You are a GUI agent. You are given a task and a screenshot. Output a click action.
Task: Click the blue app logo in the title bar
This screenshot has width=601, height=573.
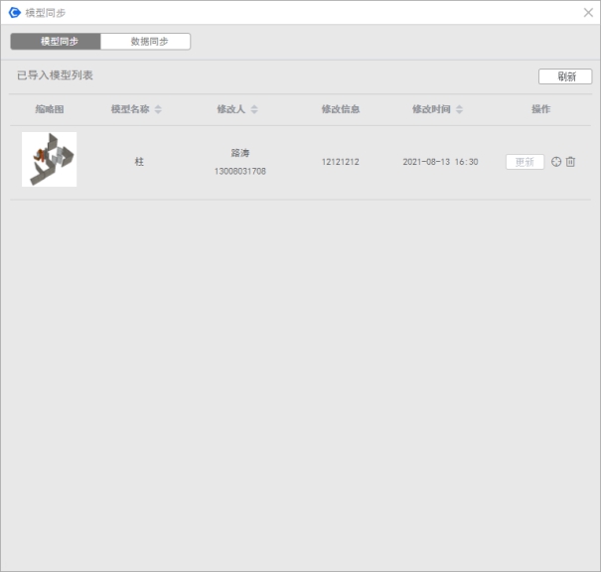14,13
